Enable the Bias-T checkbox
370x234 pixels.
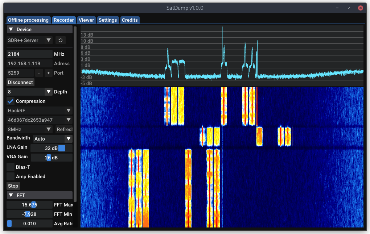11,167
